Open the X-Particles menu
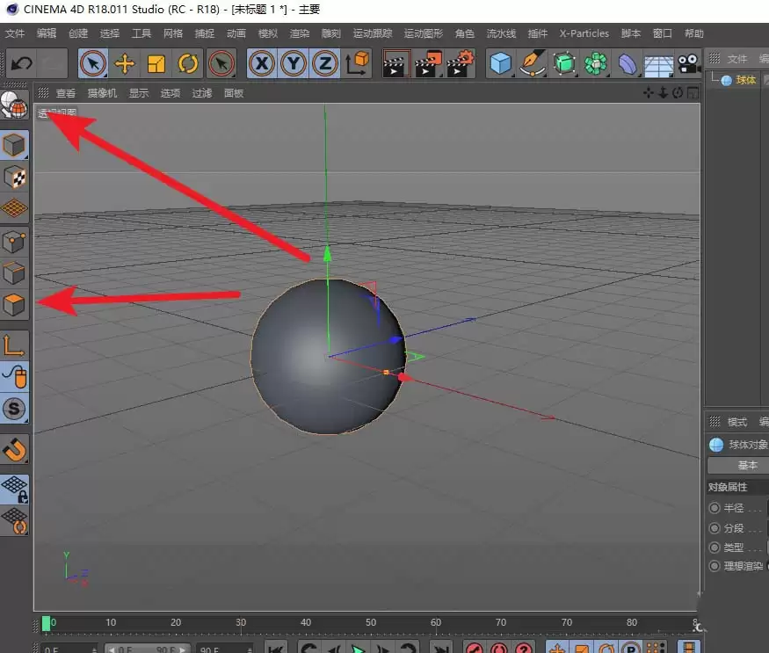 tap(584, 33)
